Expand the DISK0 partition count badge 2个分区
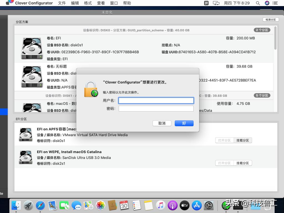The image size is (284, 213). click(262, 30)
